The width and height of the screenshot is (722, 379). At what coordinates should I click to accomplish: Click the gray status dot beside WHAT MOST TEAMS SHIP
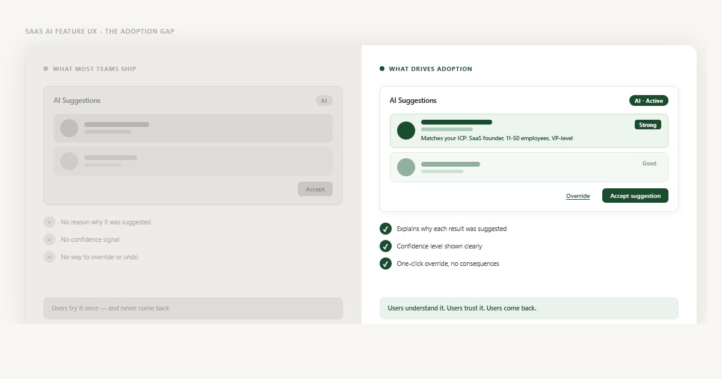tap(45, 69)
